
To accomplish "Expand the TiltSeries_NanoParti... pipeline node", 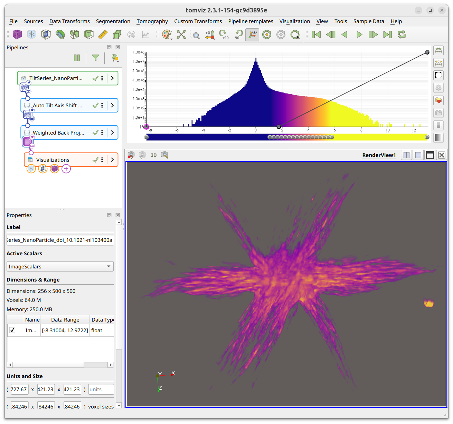I will 112,78.
